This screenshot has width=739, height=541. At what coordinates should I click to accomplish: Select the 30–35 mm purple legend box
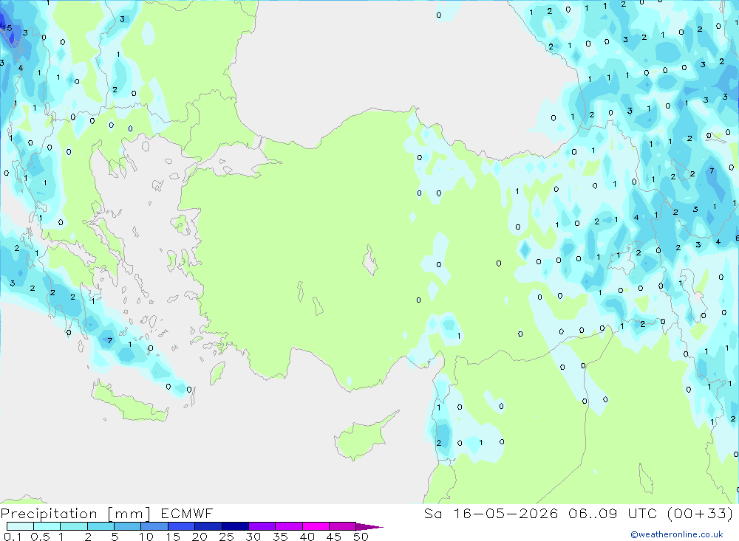coord(262,526)
